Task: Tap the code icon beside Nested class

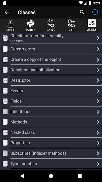Action: [5, 132]
